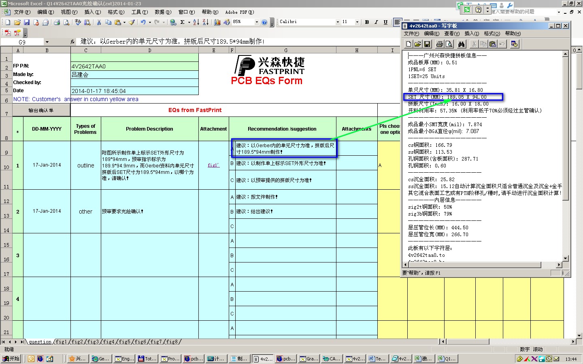Click the Excel Help question mark icon

(x=264, y=22)
